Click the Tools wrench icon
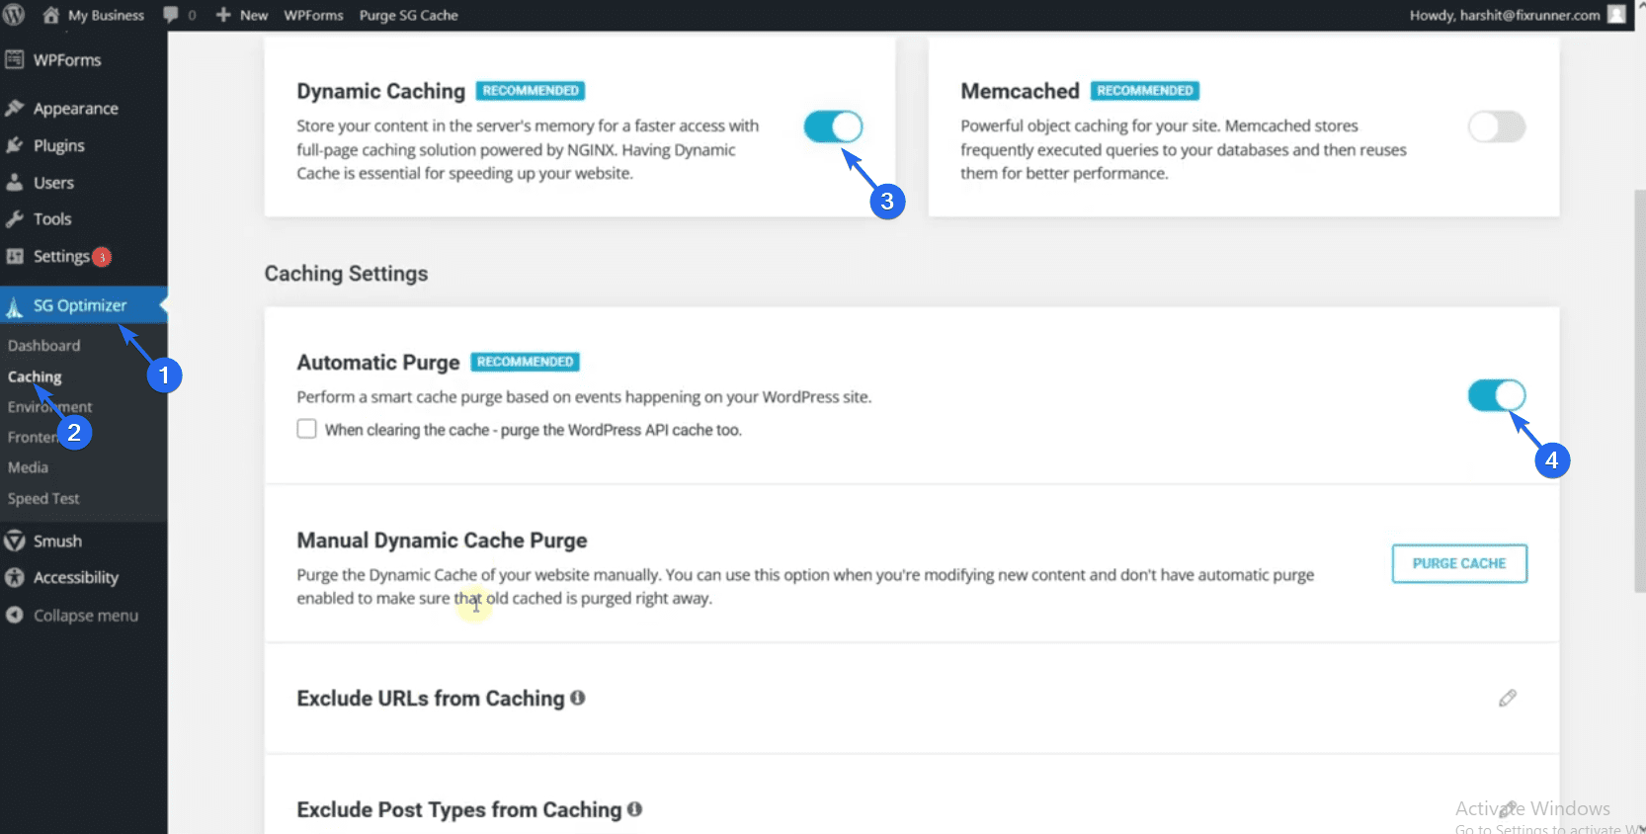The image size is (1646, 834). tap(15, 219)
